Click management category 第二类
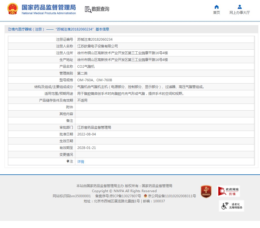260x228 pixels. point(82,73)
